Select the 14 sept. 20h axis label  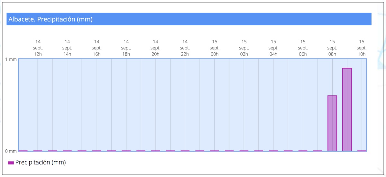[x=156, y=48]
